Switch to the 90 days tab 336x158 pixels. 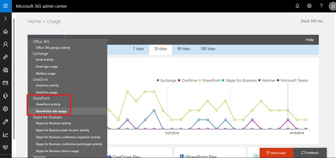[x=184, y=49]
